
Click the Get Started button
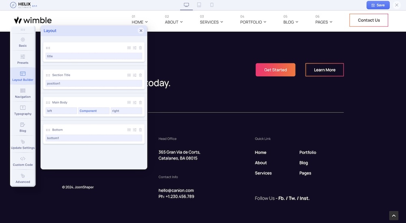(275, 70)
